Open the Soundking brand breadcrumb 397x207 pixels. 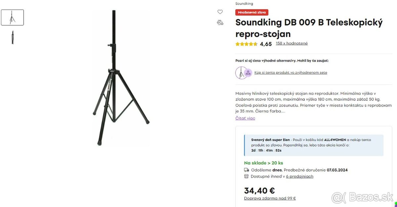tap(244, 3)
